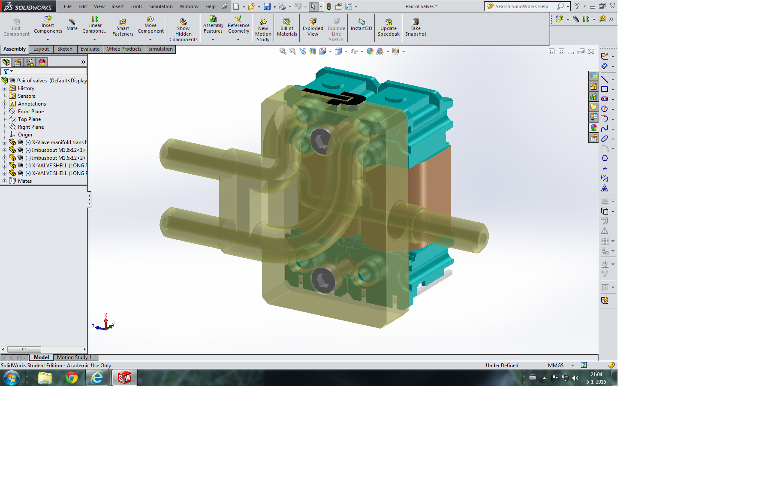Click the MMGS unit system button
783x496 pixels.
tap(556, 365)
